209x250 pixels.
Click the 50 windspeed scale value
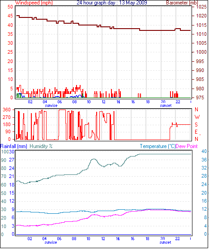coord(10,7)
